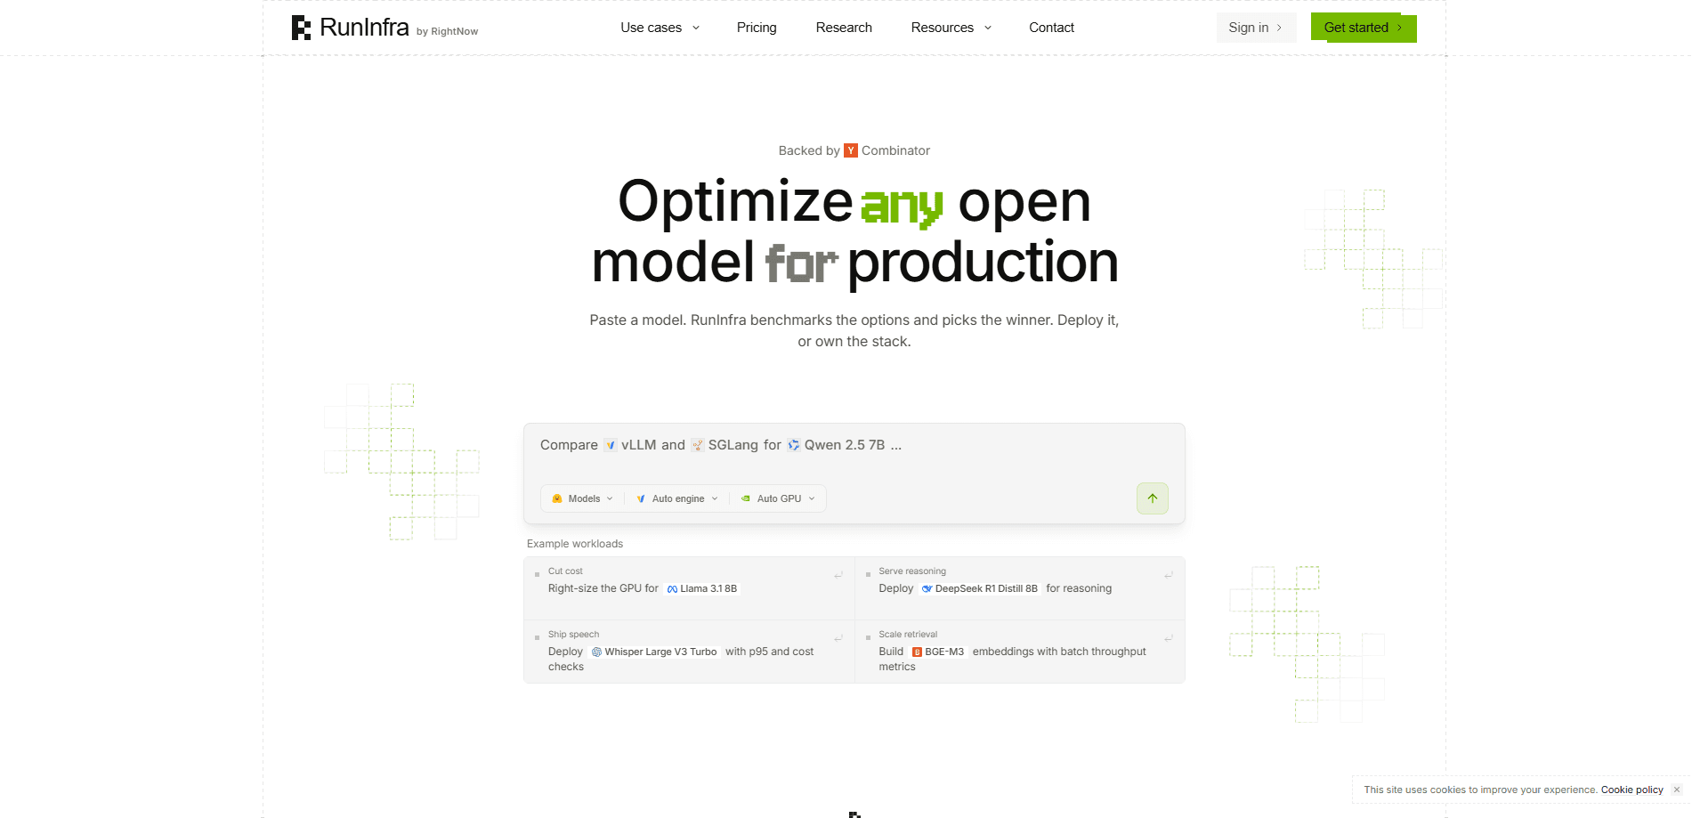Expand the Resources menu
1692x818 pixels.
[x=951, y=28]
